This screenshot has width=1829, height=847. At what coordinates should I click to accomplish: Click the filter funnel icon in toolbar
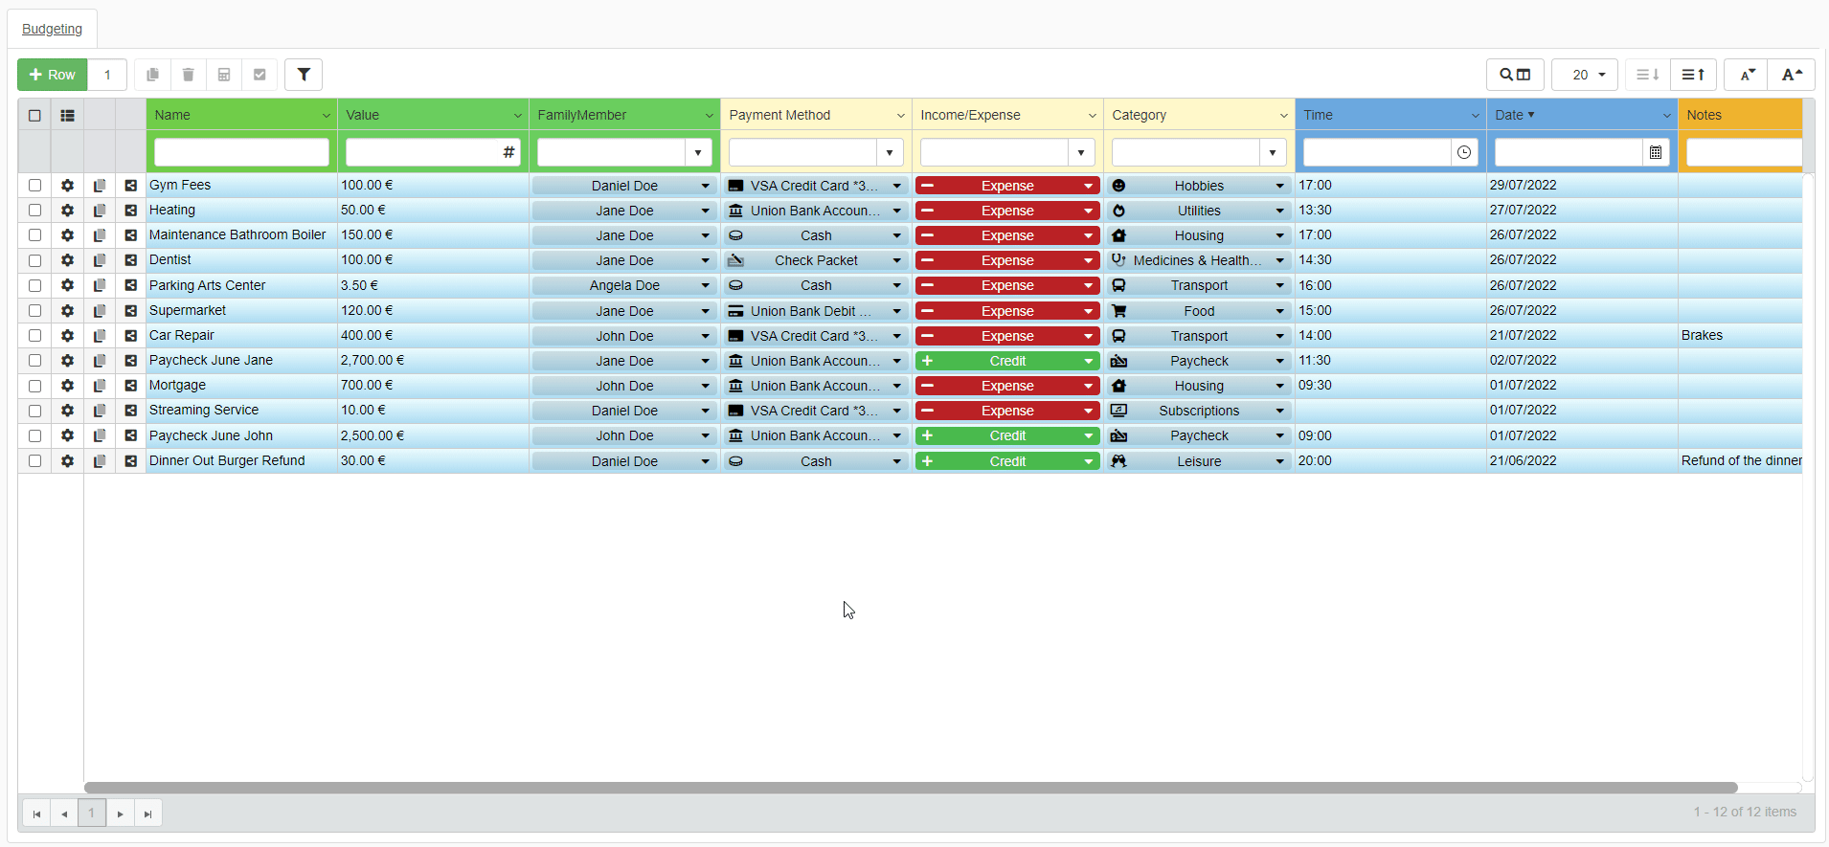point(304,75)
